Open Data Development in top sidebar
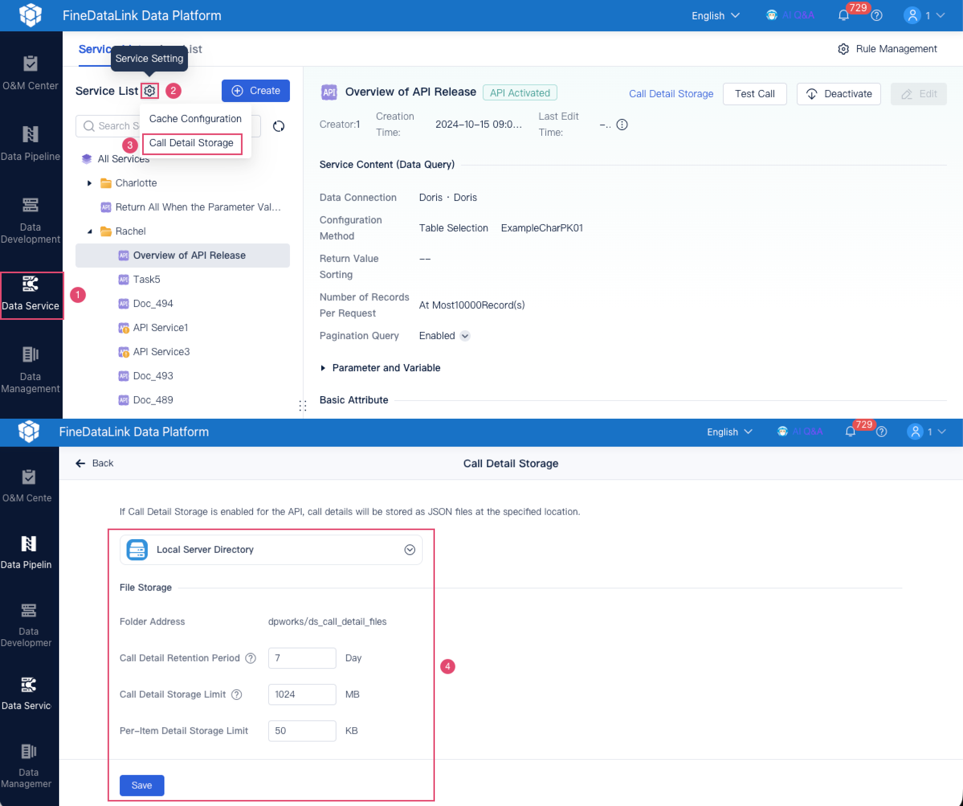Image resolution: width=963 pixels, height=806 pixels. click(30, 220)
